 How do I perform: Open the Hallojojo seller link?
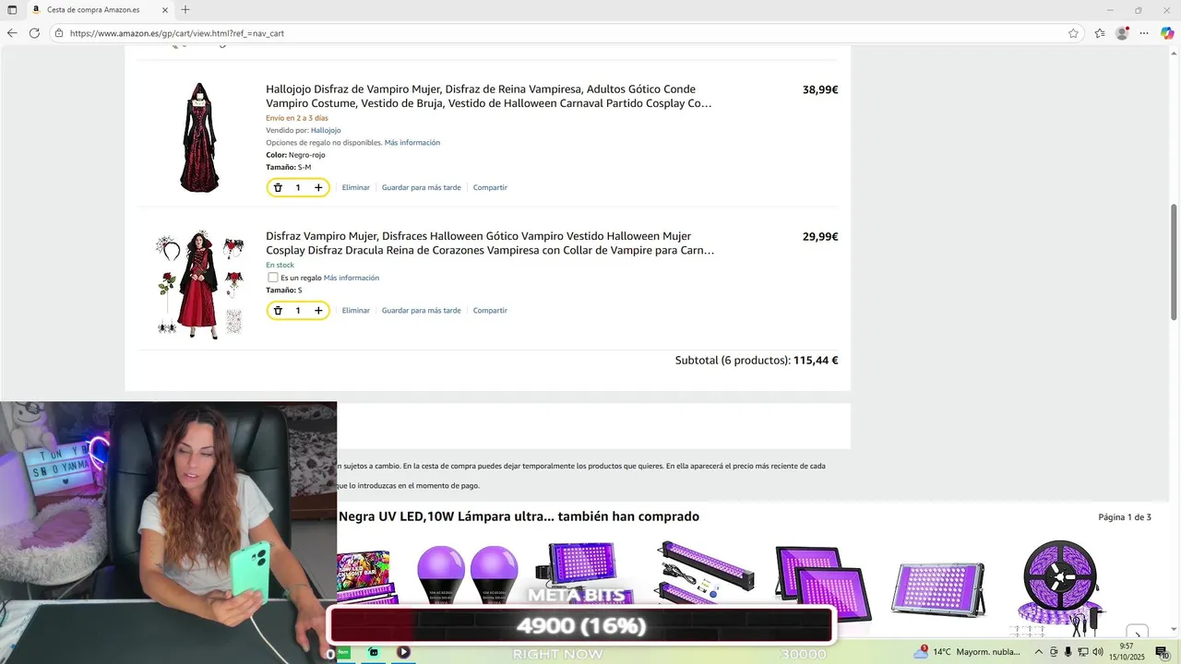[x=326, y=130]
